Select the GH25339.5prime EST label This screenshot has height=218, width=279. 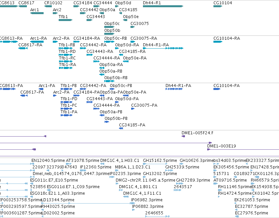tap(182, 167)
